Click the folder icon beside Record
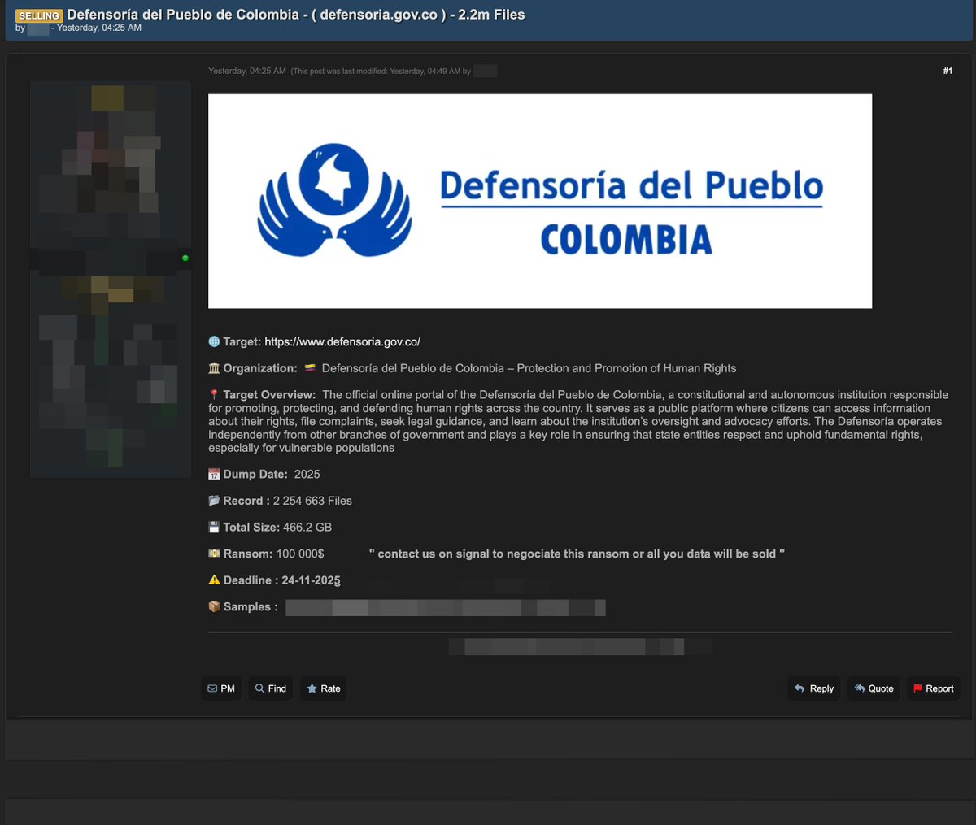Screen dimensions: 976x825 [214, 501]
